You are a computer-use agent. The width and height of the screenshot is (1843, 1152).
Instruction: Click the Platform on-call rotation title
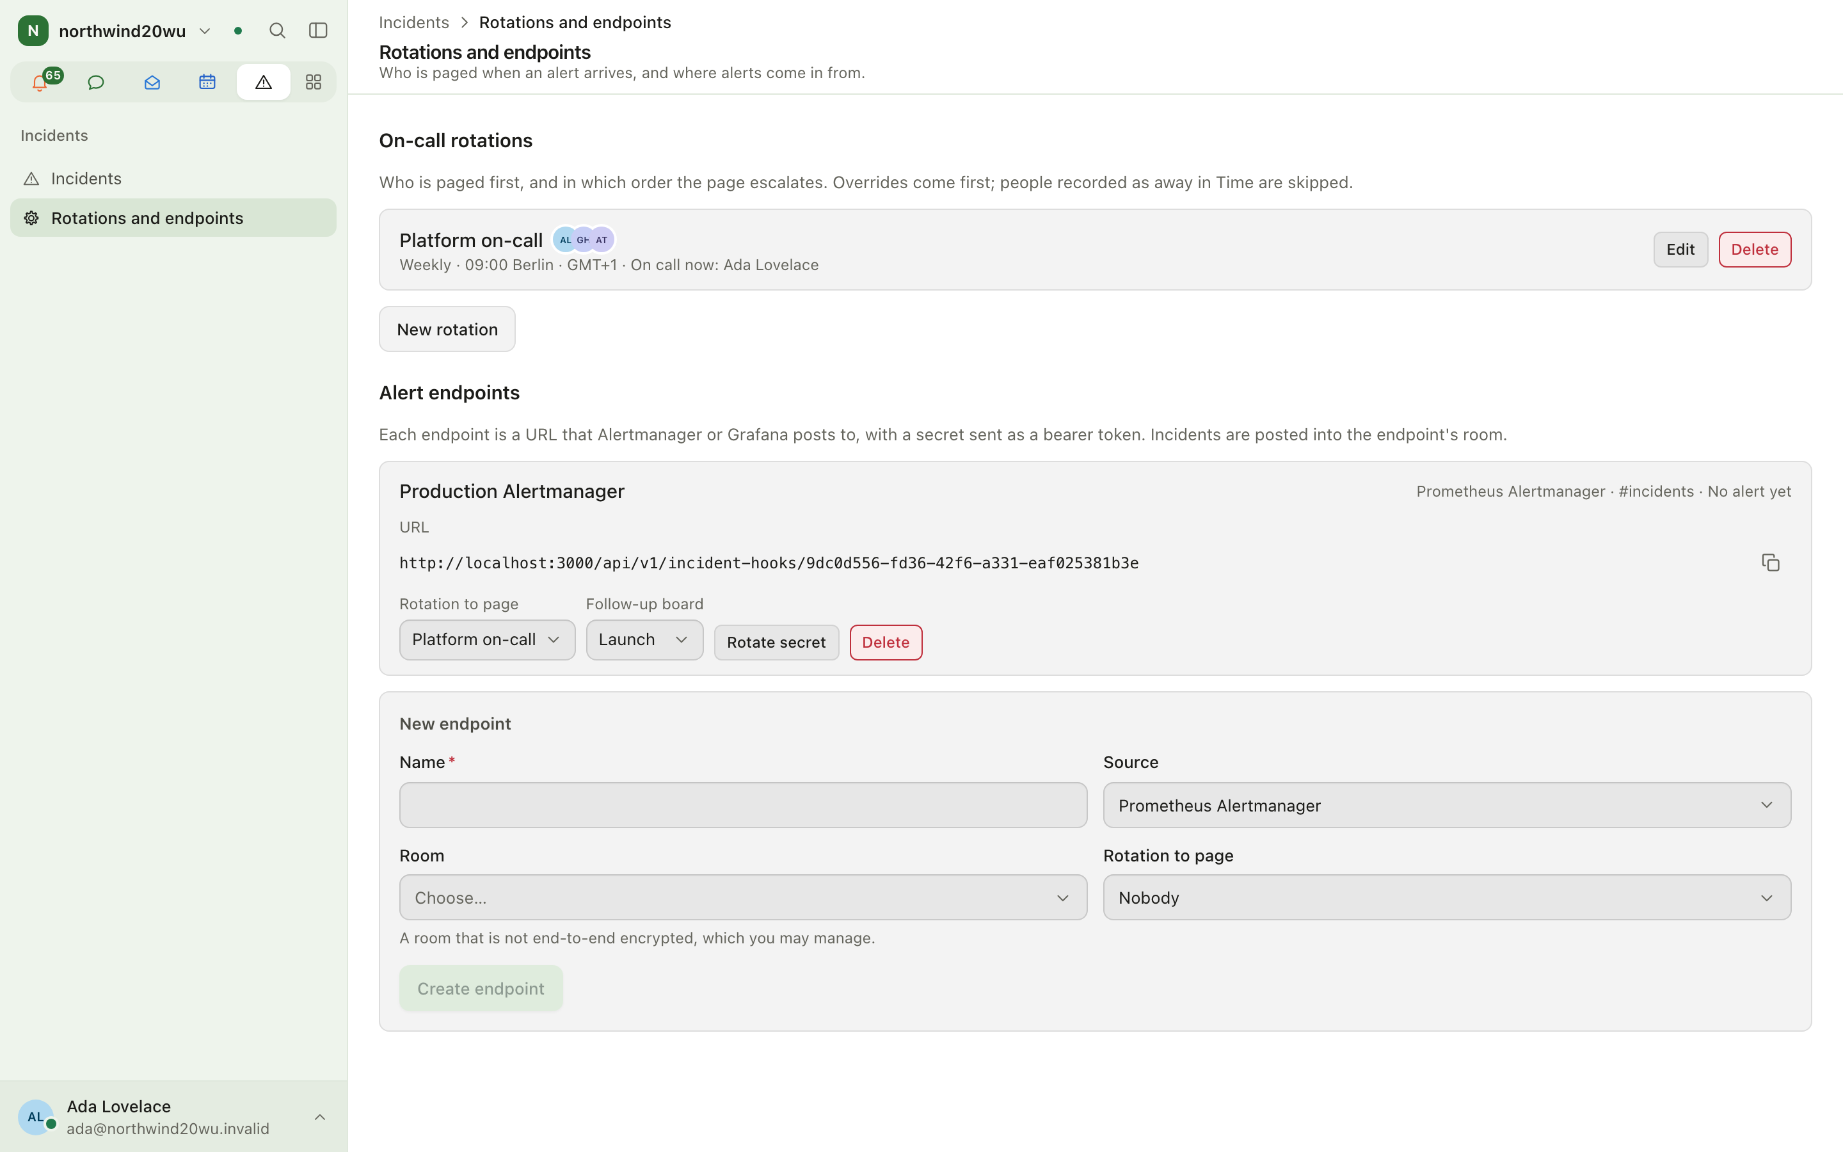tap(470, 240)
